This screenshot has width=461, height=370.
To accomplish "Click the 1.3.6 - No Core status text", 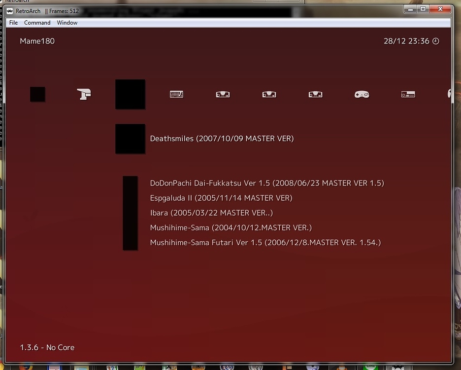I will (47, 347).
